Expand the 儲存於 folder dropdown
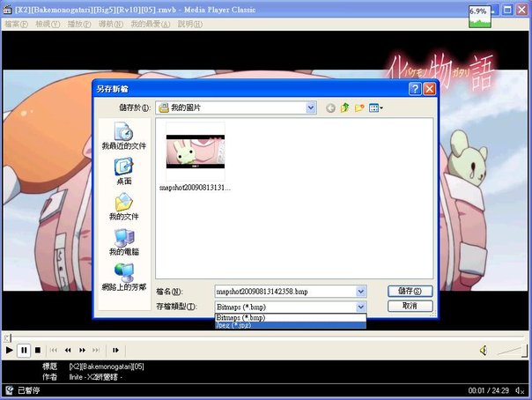The image size is (532, 400). [310, 107]
